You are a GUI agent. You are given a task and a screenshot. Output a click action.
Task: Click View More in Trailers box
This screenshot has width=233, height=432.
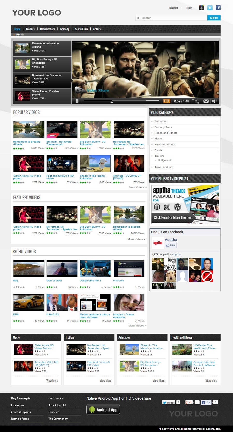tap(105, 381)
